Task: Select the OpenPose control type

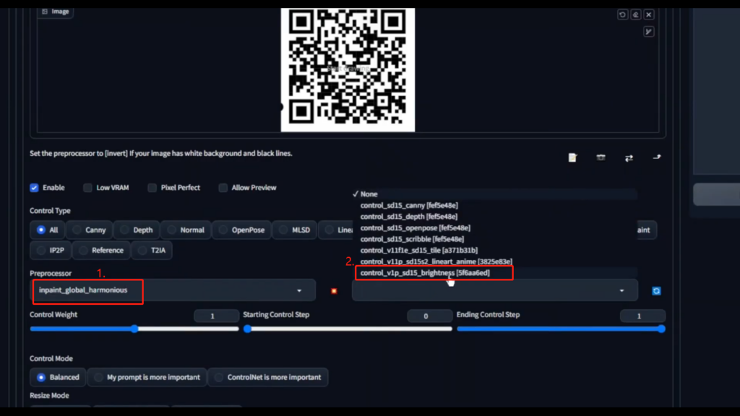Action: point(241,230)
